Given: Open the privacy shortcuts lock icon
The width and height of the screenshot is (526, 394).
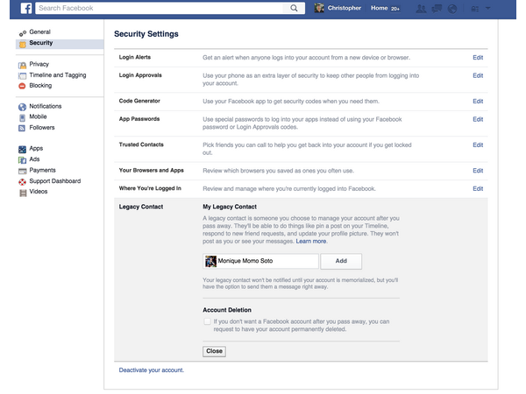Looking at the screenshot, I should point(475,9).
